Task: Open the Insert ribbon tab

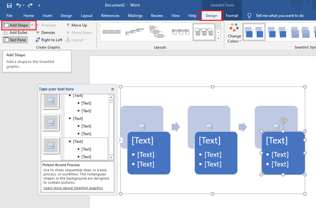Action: [47, 15]
